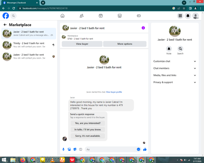Screen dimensions: 204x163
Task: Reload the page in the browser
Action: coord(14,8)
